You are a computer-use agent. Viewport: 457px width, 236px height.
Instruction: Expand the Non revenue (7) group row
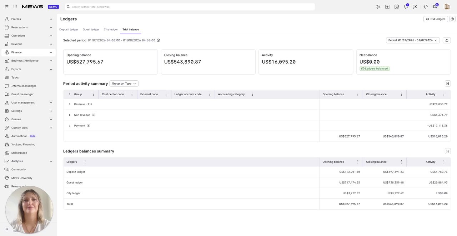(x=70, y=115)
